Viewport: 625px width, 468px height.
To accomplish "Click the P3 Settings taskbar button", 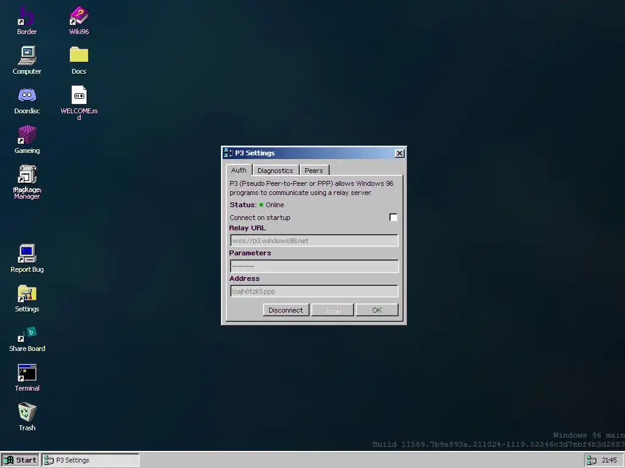I will [x=90, y=460].
